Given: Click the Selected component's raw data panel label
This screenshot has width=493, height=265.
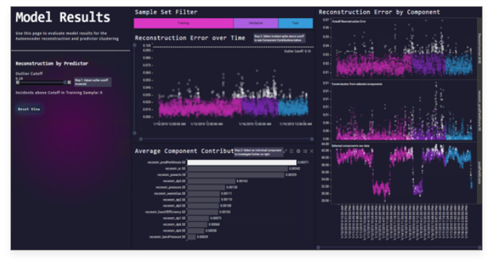Looking at the screenshot, I should click(350, 146).
